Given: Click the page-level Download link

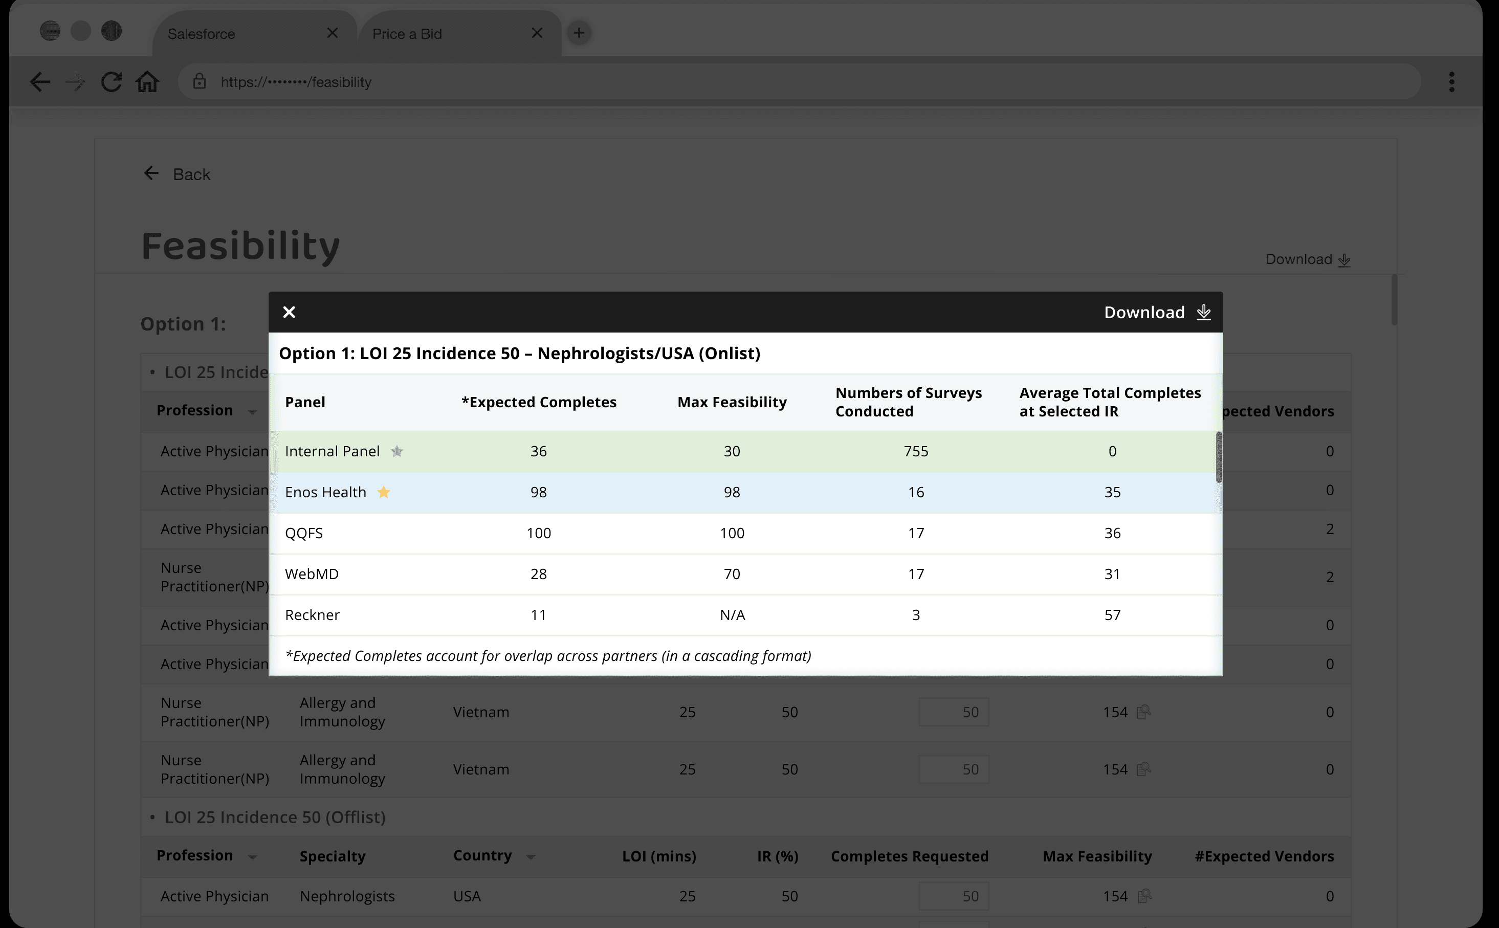Looking at the screenshot, I should [x=1308, y=259].
